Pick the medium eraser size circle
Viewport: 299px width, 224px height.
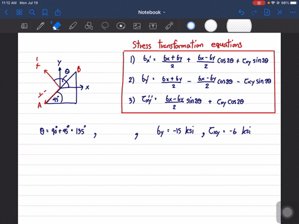pos(211,26)
